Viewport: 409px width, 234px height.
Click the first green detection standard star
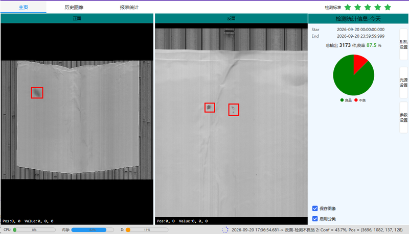click(x=348, y=7)
